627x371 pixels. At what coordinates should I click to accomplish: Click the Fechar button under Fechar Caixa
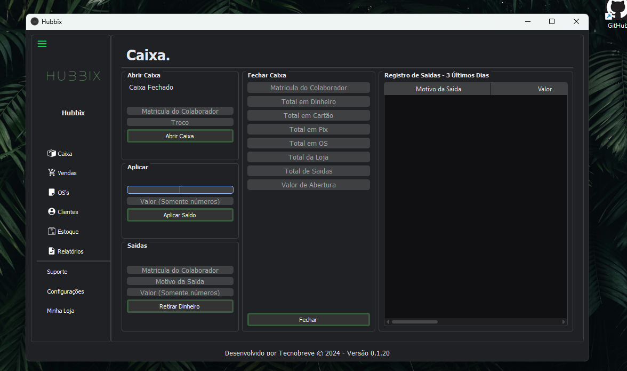pos(308,319)
